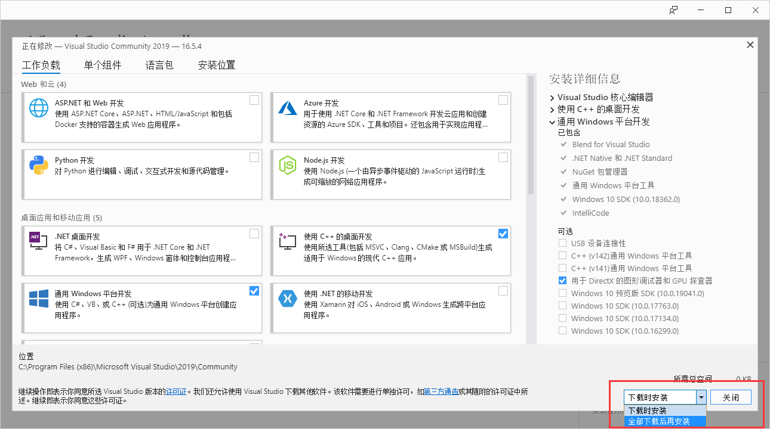Viewport: 770px width, 429px height.
Task: Uncheck 使用 C++ 的桌面开发 workload
Action: pyautogui.click(x=503, y=233)
